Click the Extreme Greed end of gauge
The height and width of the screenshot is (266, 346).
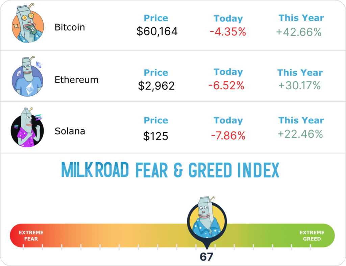312,236
